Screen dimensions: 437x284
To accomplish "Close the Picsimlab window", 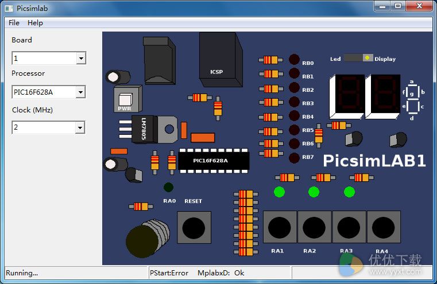I will (419, 6).
